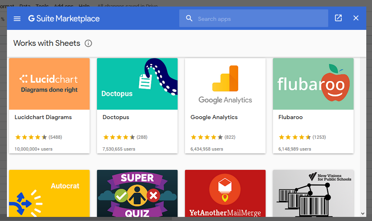Screen dimensions: 372x221
Task: Open the Lucidchart Diagrams banner image
Action: click(x=49, y=84)
